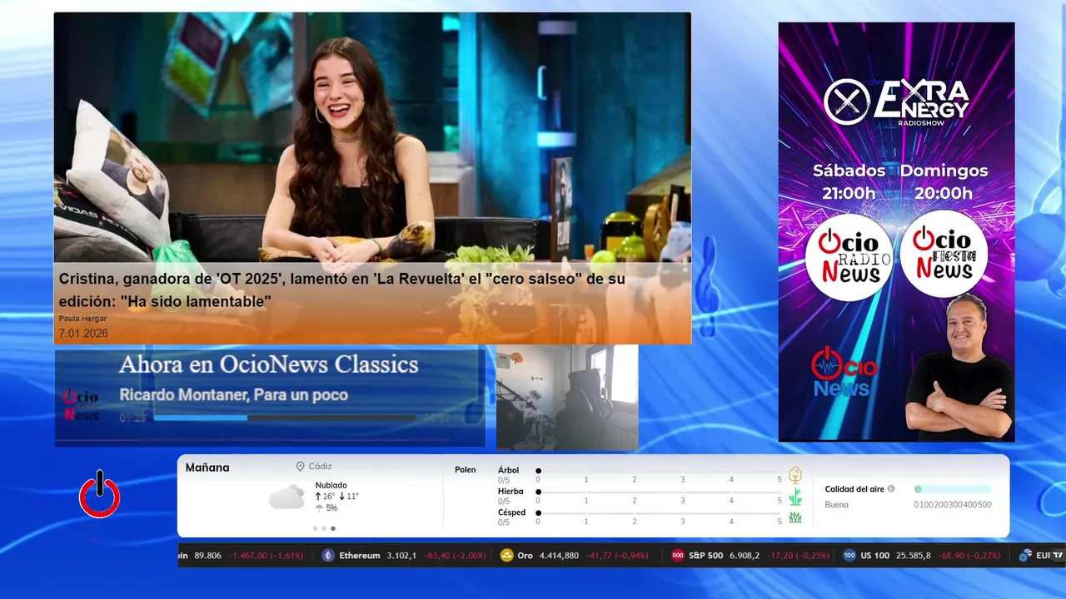Click the air quality indicator bar

pos(953,489)
